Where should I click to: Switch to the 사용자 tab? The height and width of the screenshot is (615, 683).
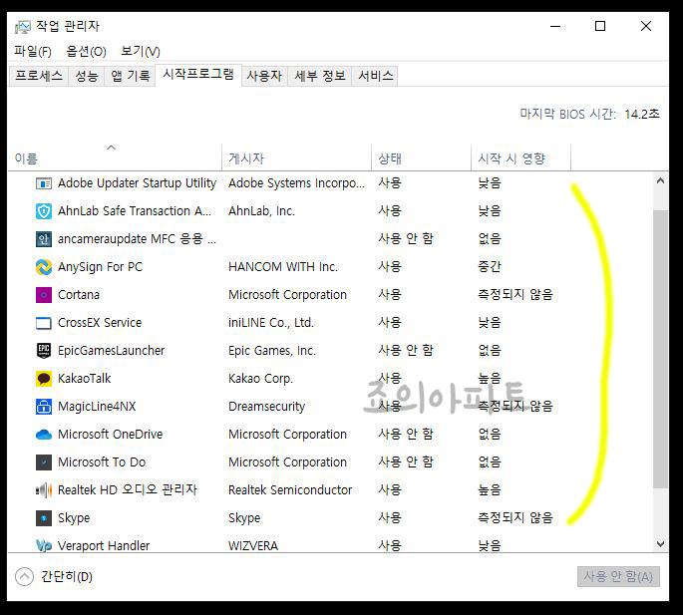tap(264, 76)
